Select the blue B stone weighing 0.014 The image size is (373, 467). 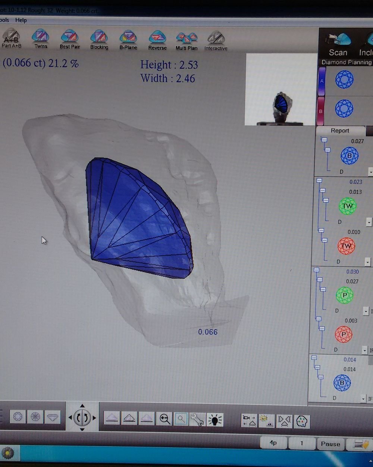coord(342,383)
